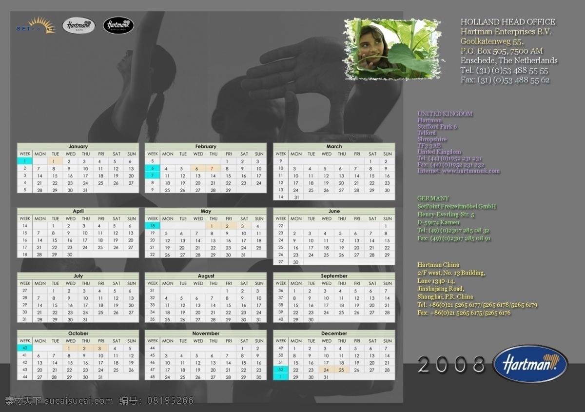Select the Stafford Park 6 address line

pos(437,127)
